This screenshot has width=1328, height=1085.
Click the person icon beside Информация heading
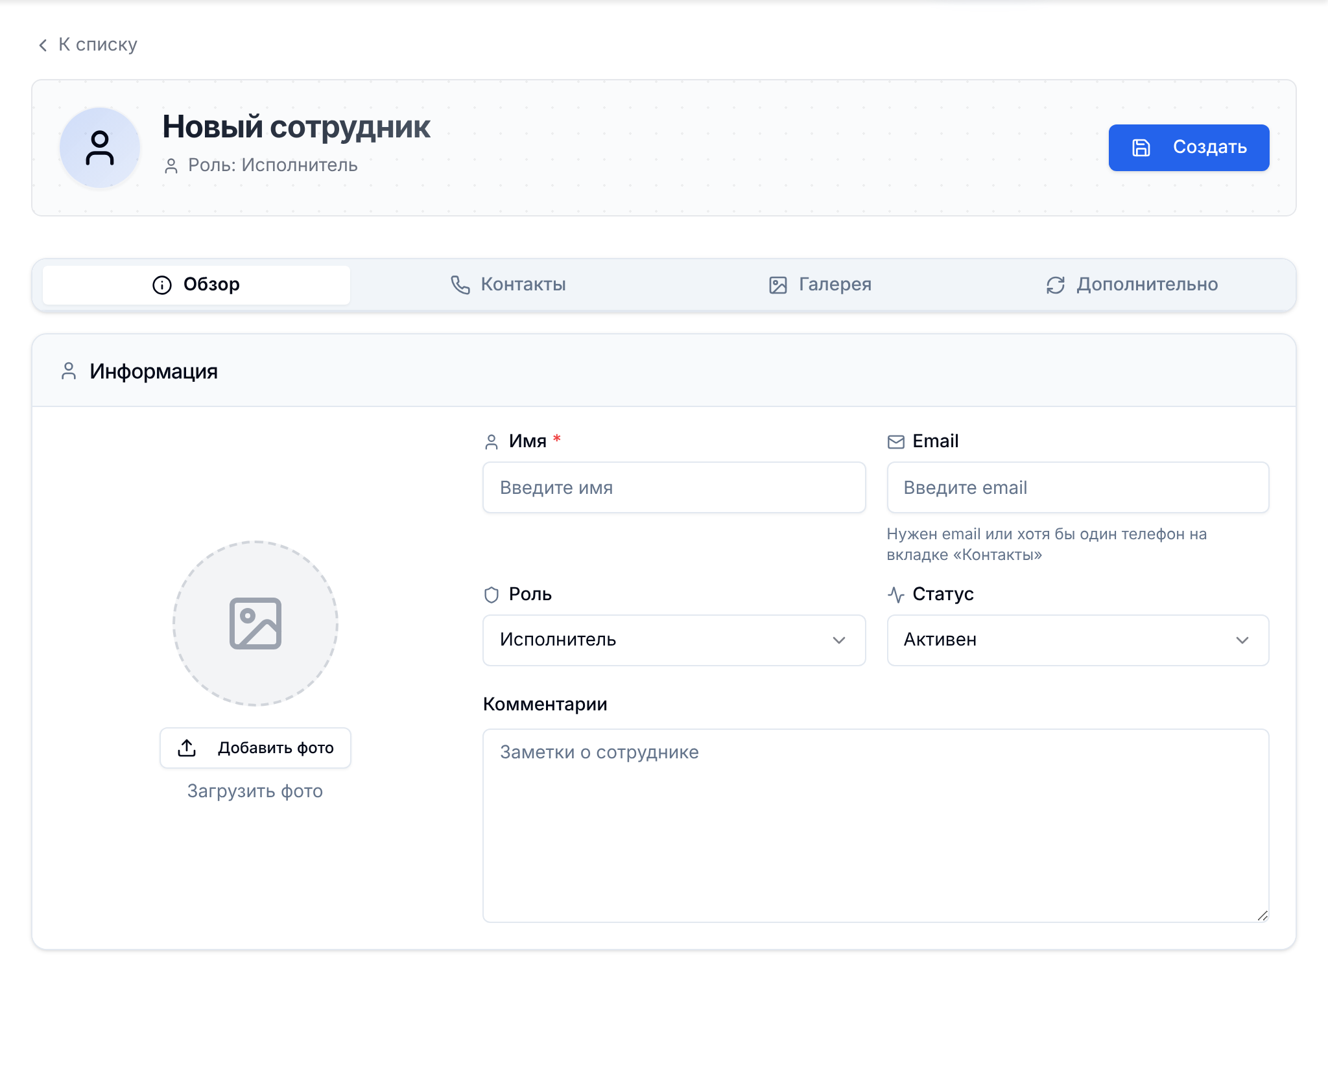point(69,371)
